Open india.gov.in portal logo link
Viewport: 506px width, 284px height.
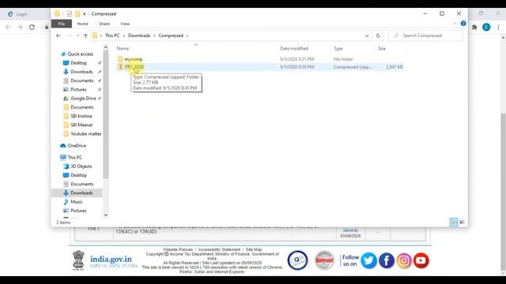pos(113,261)
